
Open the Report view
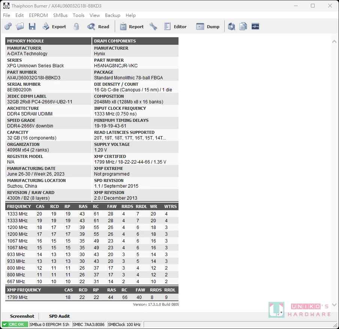pos(132,26)
